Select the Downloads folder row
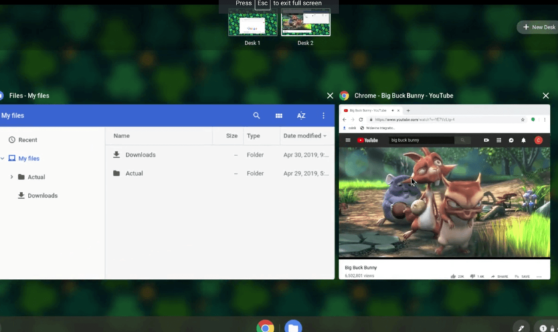Viewport: 558px width, 332px height. click(x=140, y=155)
